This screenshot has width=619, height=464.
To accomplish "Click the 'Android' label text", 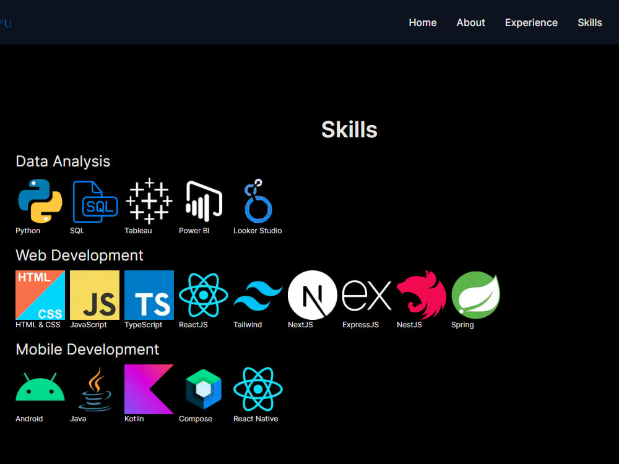I will (29, 419).
